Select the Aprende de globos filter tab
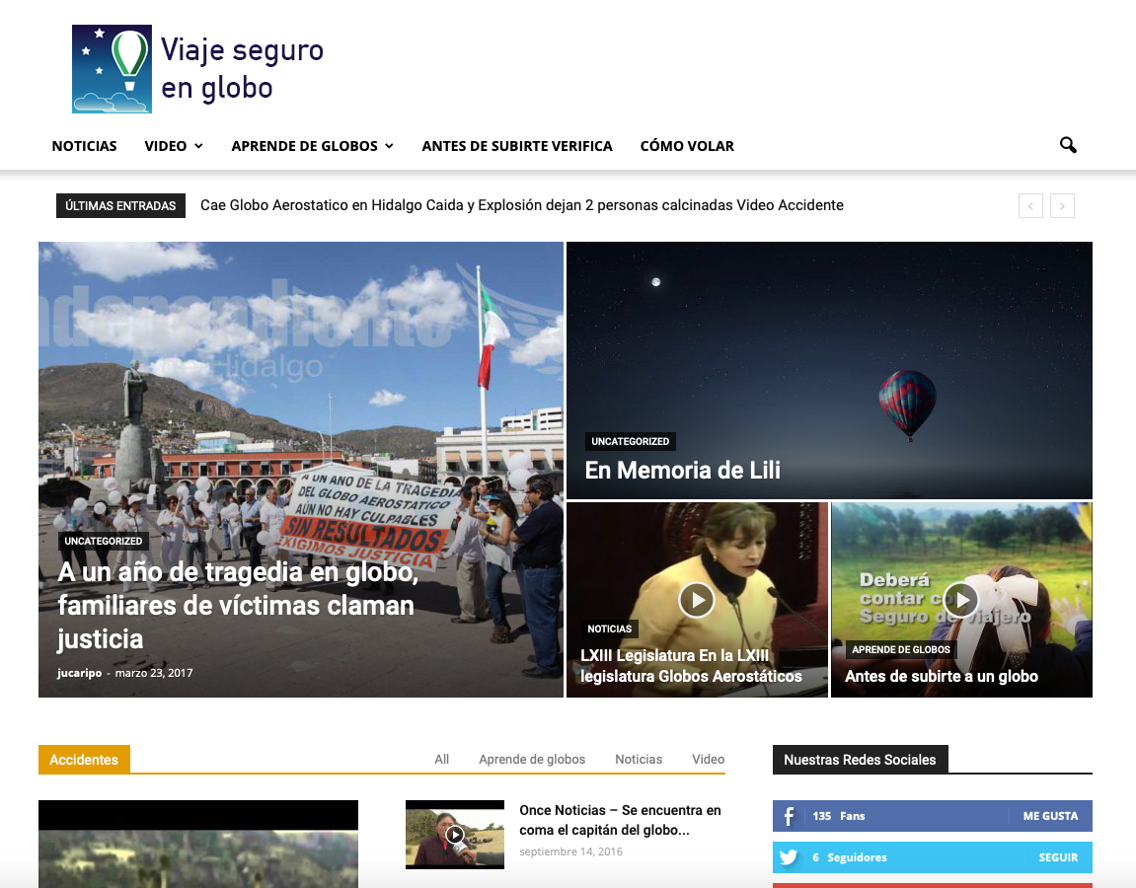 click(x=532, y=759)
